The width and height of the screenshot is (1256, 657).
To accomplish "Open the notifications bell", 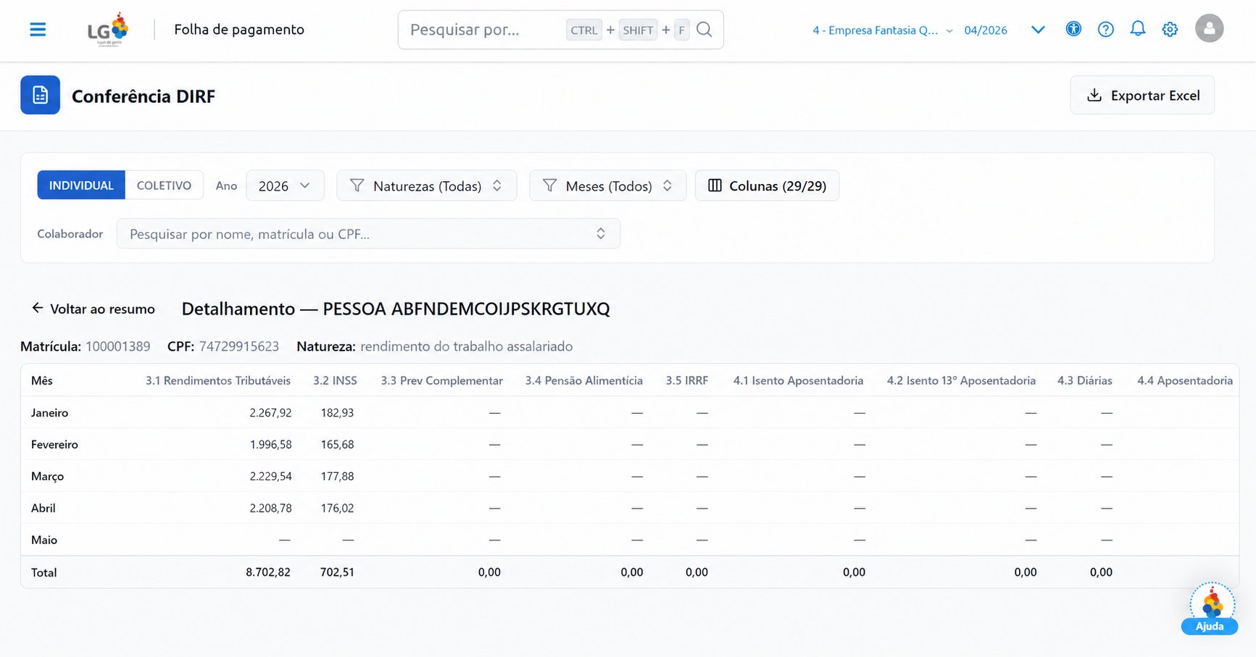I will click(1138, 29).
